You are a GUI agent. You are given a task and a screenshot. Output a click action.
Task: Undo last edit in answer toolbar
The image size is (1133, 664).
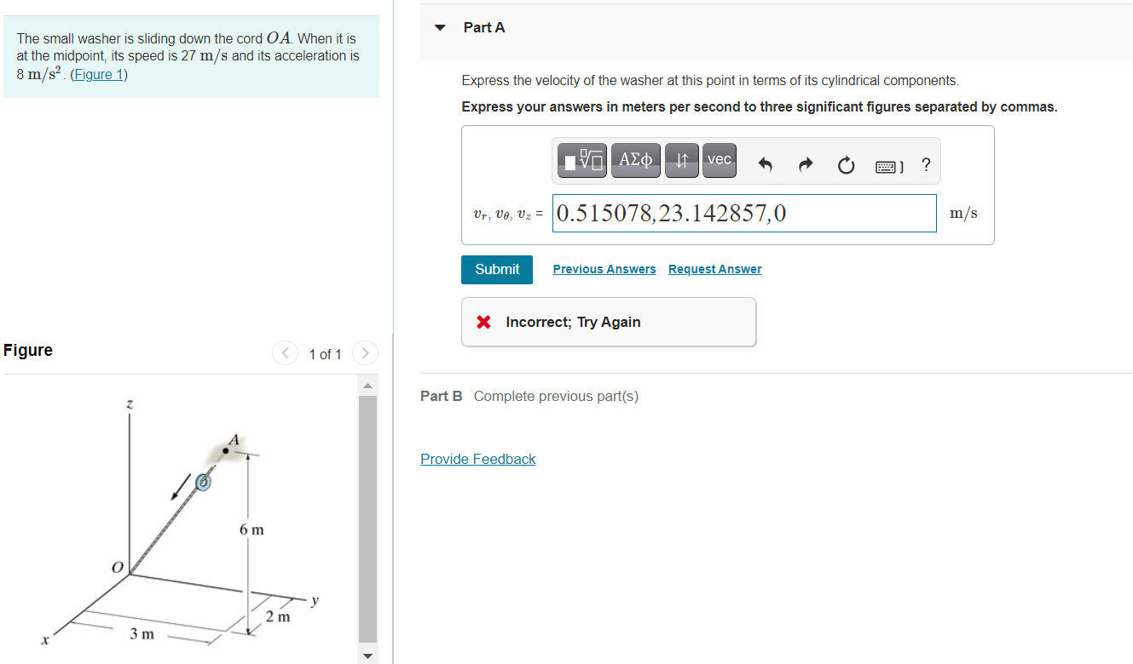[765, 166]
